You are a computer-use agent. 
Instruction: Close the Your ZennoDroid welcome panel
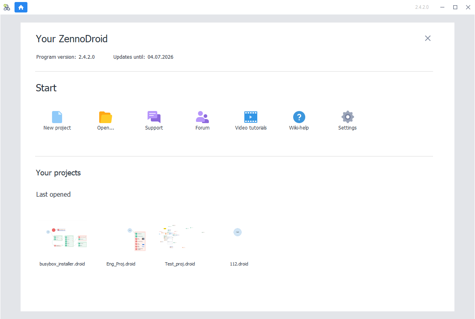[427, 38]
